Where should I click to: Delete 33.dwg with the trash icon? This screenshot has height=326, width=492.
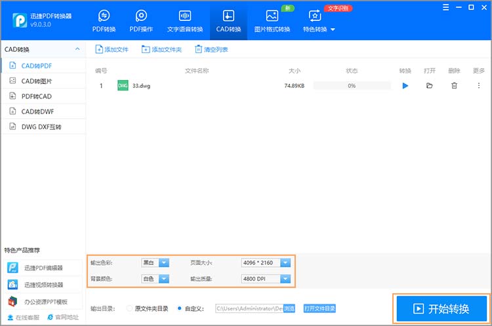point(454,85)
